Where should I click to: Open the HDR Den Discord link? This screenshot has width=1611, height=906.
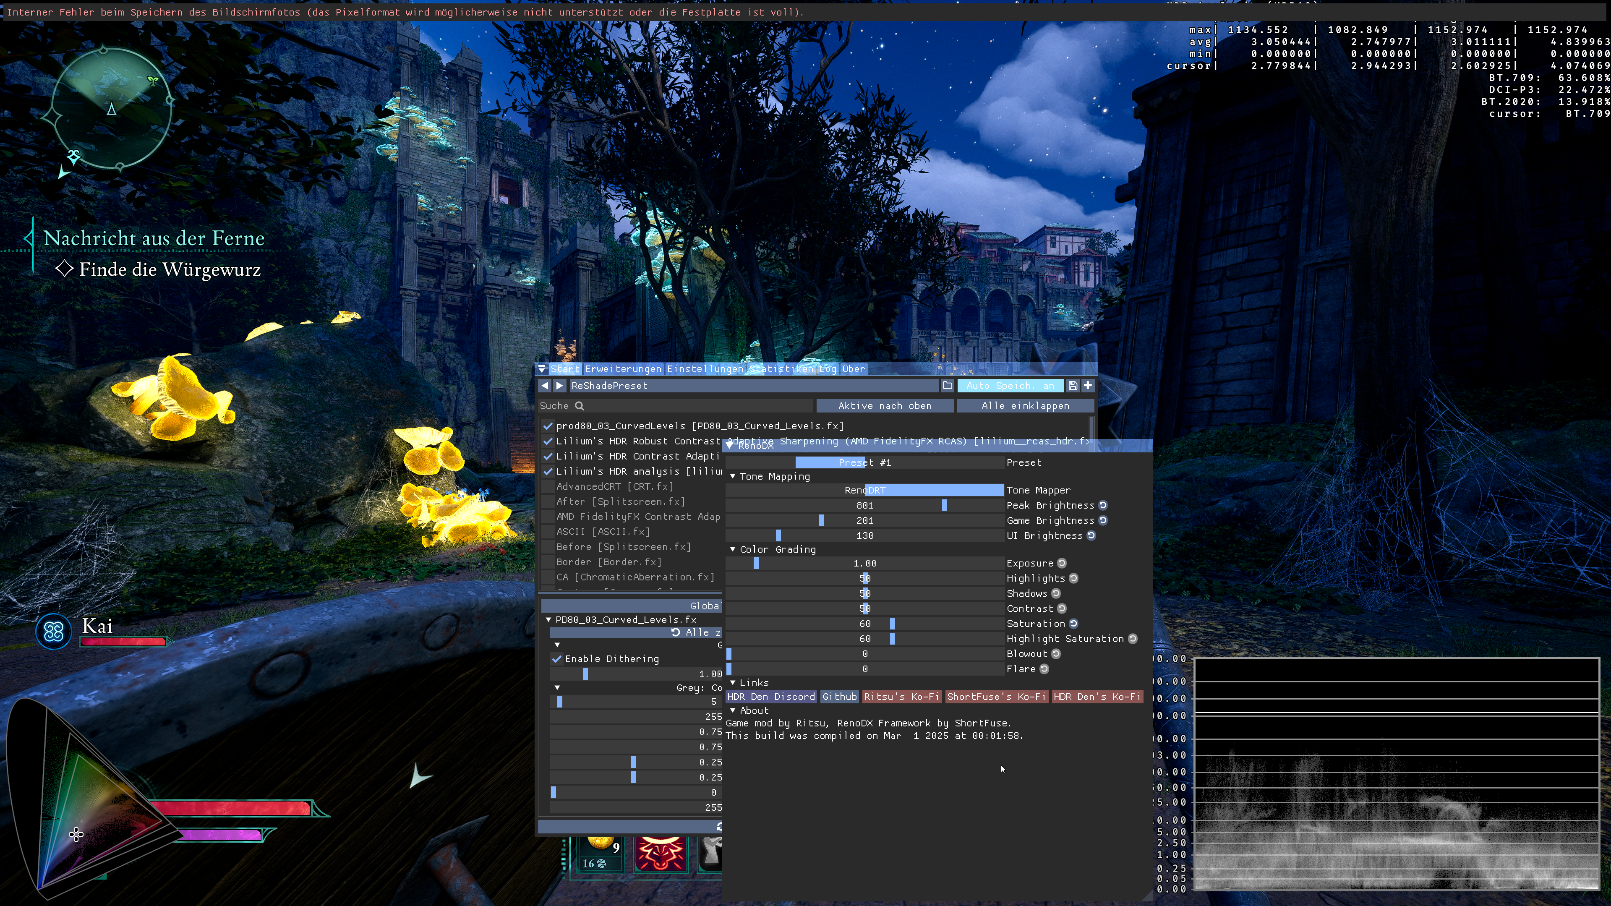tap(770, 697)
